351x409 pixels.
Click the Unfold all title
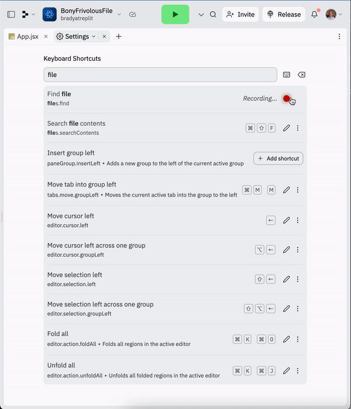pyautogui.click(x=61, y=366)
